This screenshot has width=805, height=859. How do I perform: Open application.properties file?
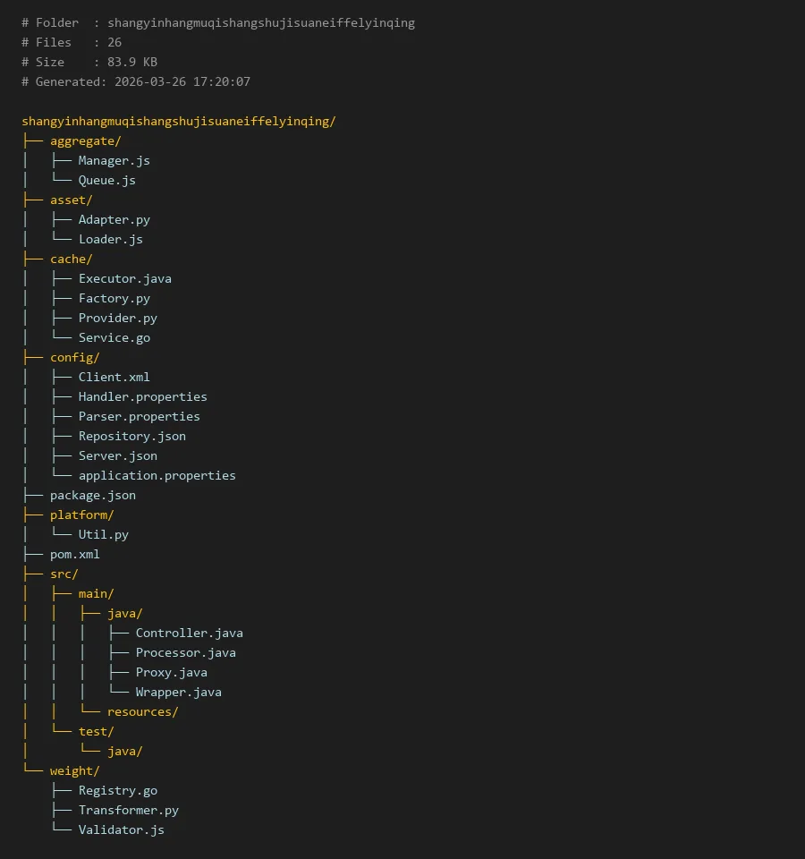pos(157,475)
